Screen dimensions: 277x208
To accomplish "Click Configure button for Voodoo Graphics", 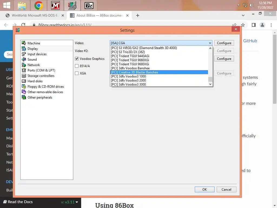I will pos(224,58).
